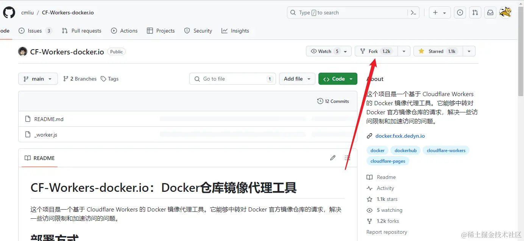Open the Activity link in About sidebar
Image resolution: width=524 pixels, height=241 pixels.
[x=381, y=188]
